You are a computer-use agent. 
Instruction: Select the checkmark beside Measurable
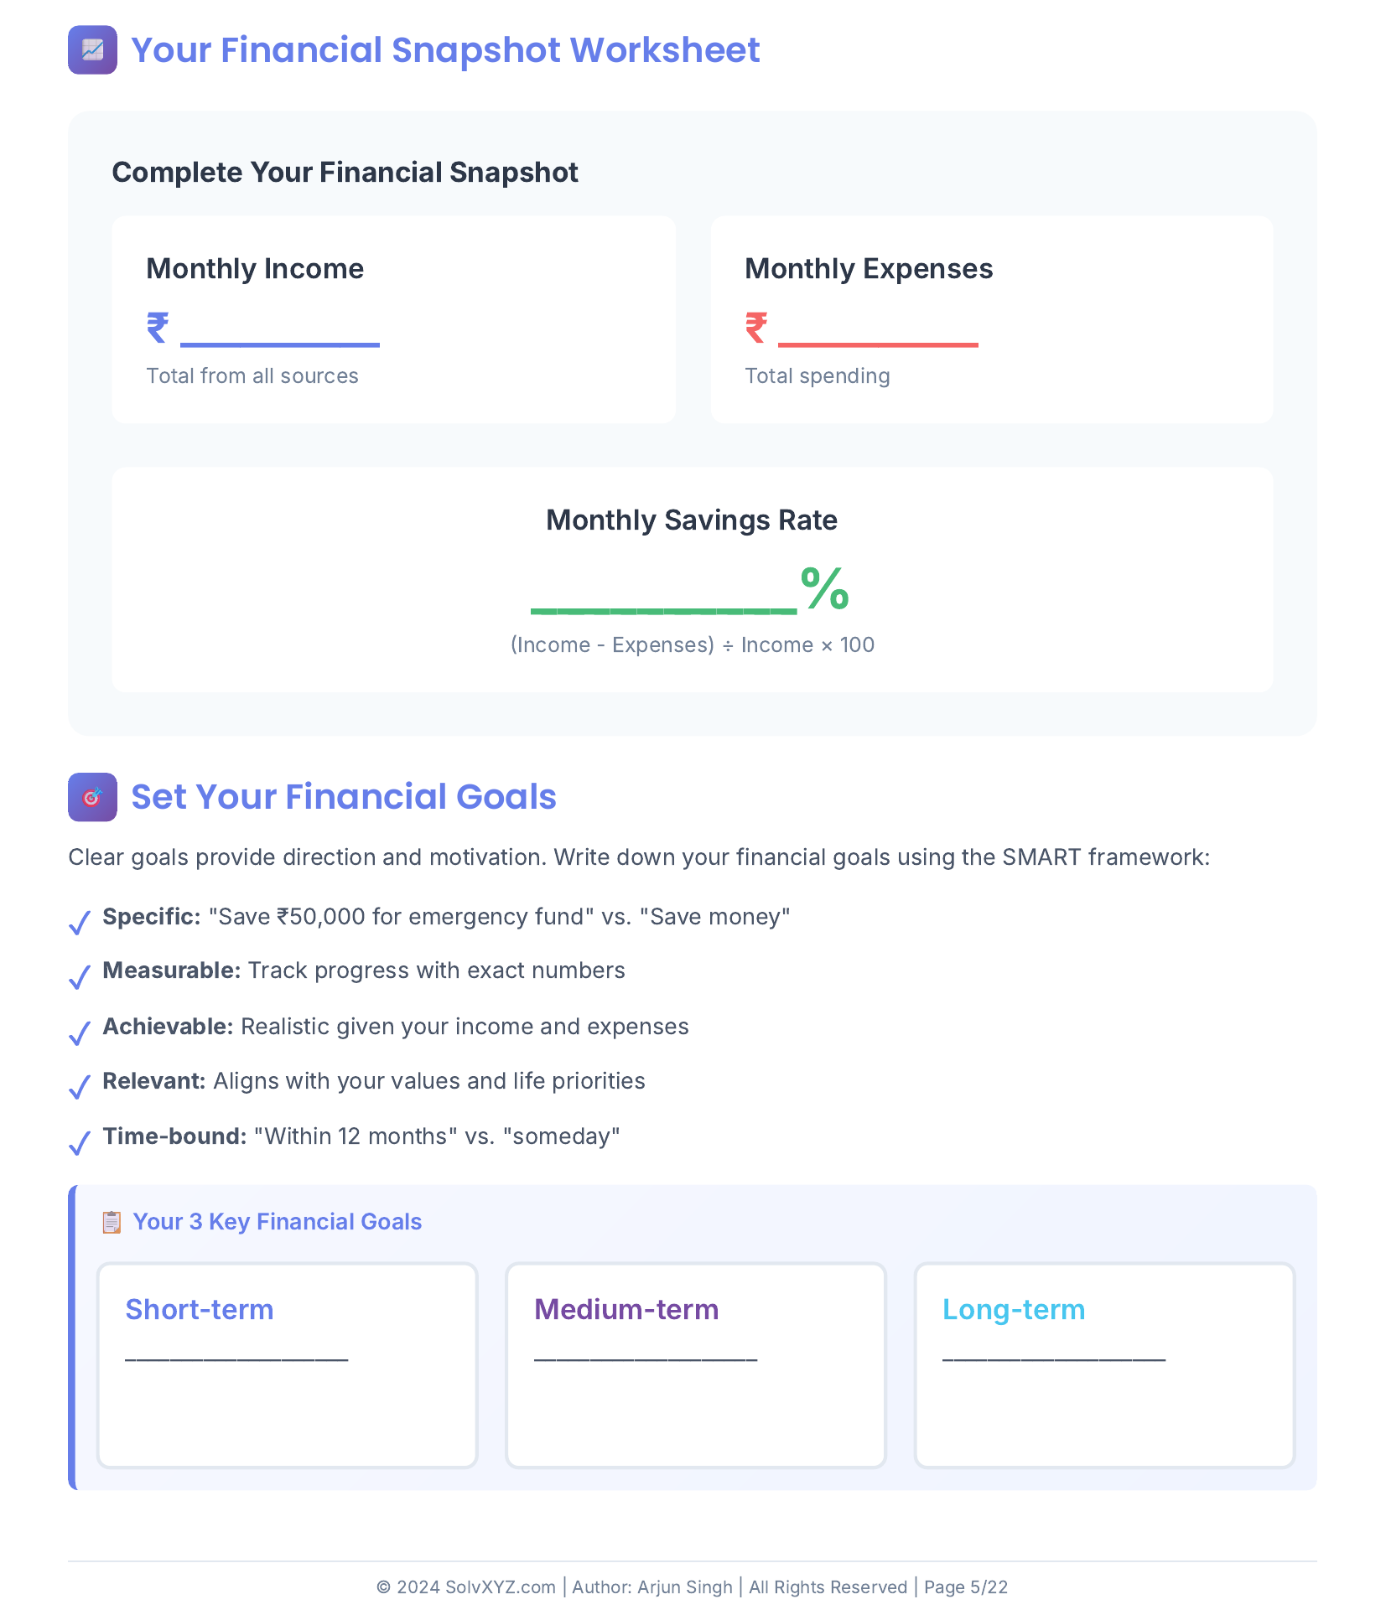(x=80, y=977)
